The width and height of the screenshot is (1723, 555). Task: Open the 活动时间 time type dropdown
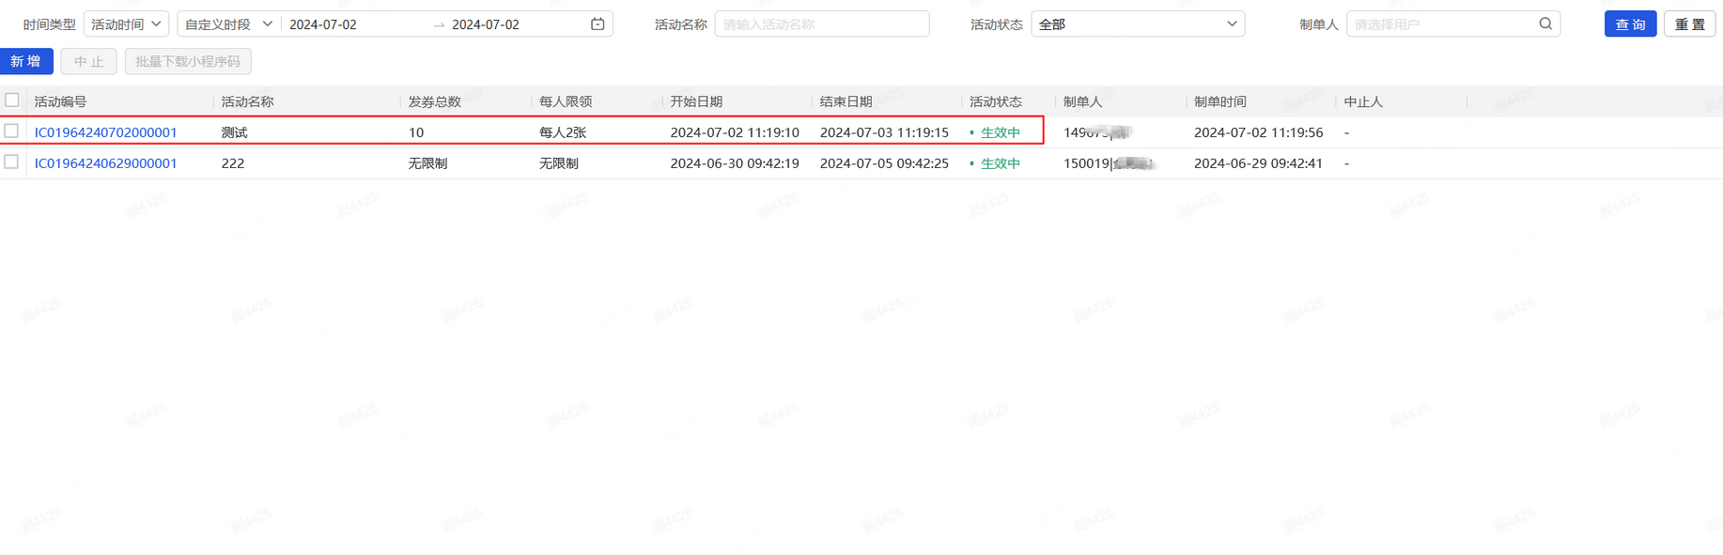pos(126,23)
